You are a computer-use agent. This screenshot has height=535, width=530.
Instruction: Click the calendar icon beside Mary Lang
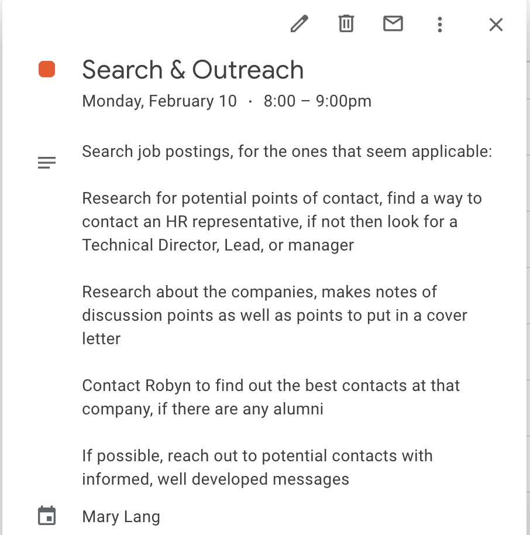tap(47, 516)
